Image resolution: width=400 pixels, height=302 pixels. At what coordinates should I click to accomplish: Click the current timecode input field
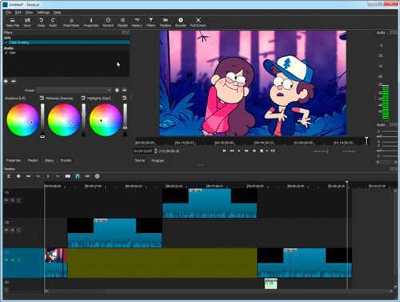tap(143, 151)
